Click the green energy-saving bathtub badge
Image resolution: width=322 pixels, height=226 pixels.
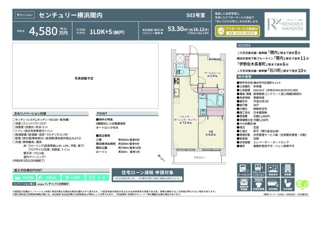pyautogui.click(x=24, y=177)
